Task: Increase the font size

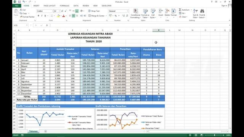Action: coord(62,11)
